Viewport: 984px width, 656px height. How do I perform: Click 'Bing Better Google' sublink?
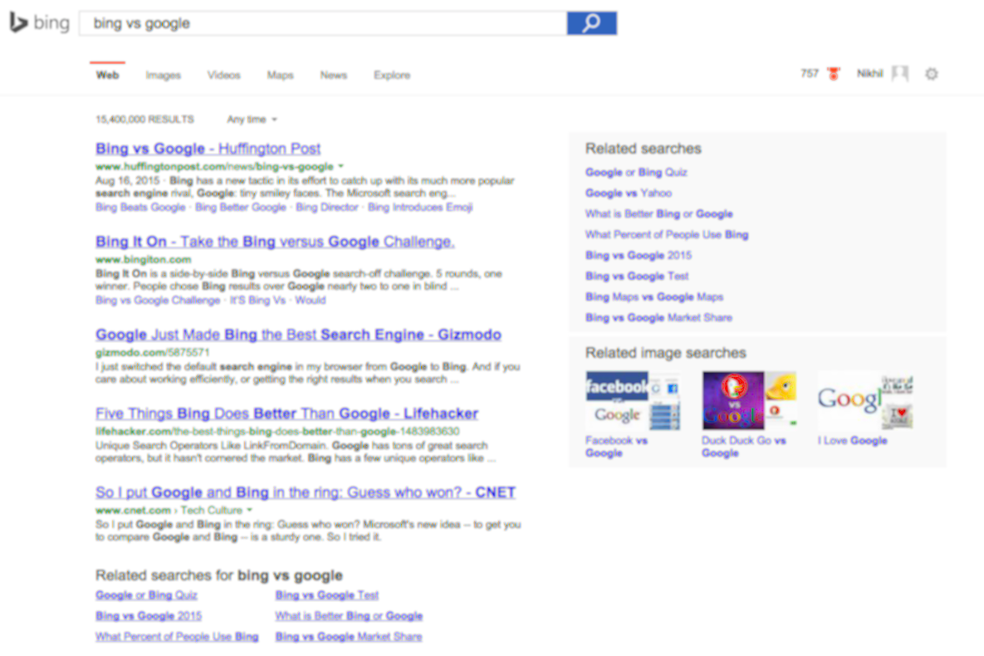click(240, 207)
